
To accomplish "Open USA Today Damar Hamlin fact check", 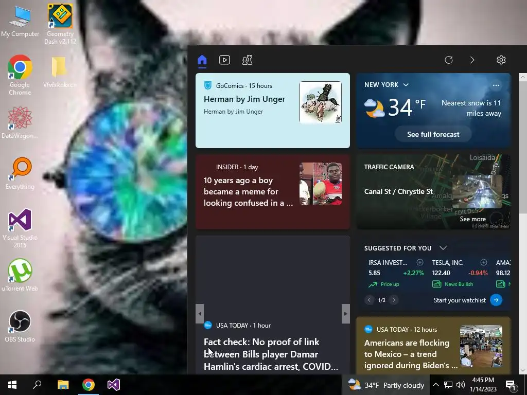I will [271, 354].
